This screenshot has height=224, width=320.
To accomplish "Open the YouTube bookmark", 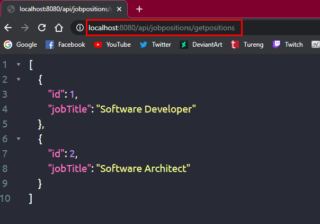I will 112,45.
